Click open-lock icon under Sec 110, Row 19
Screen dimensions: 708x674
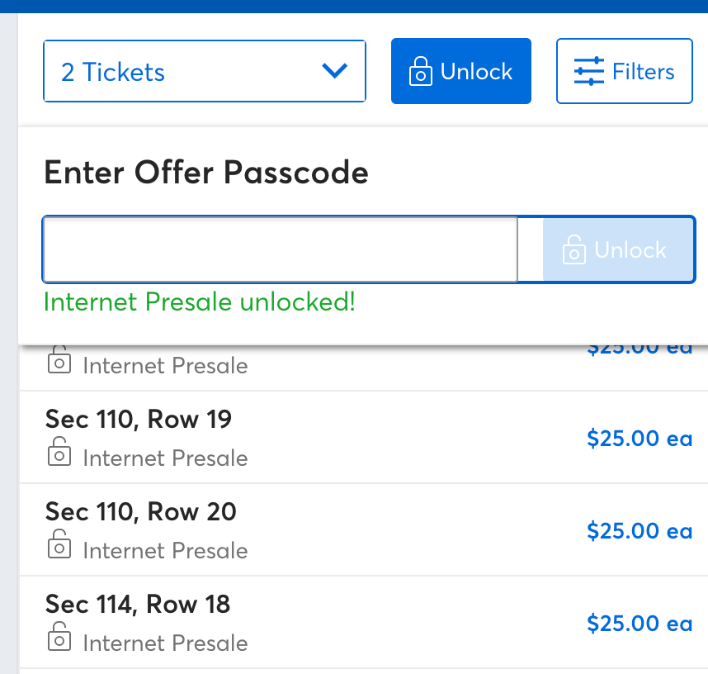[x=59, y=452]
